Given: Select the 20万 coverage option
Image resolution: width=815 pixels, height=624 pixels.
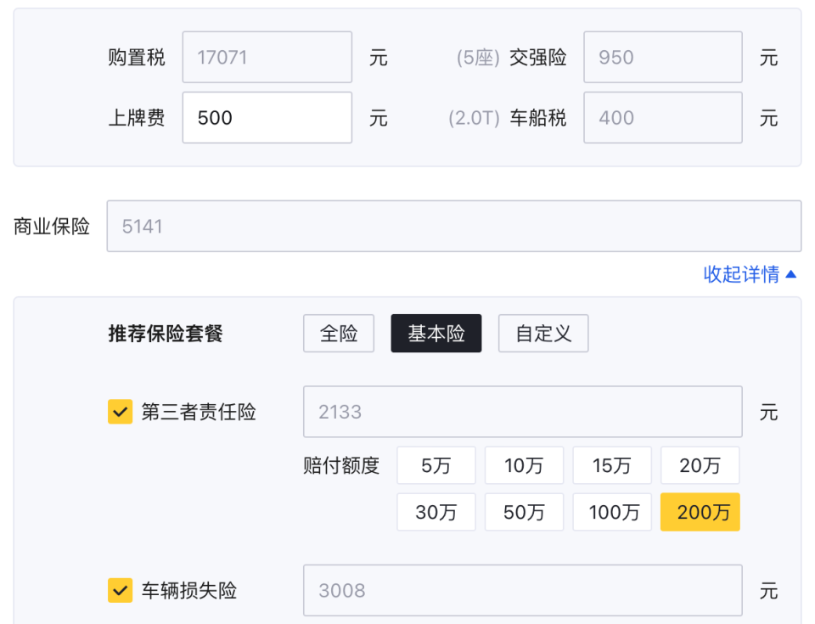Looking at the screenshot, I should [700, 464].
